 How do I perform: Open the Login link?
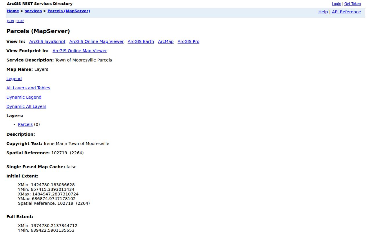click(337, 4)
